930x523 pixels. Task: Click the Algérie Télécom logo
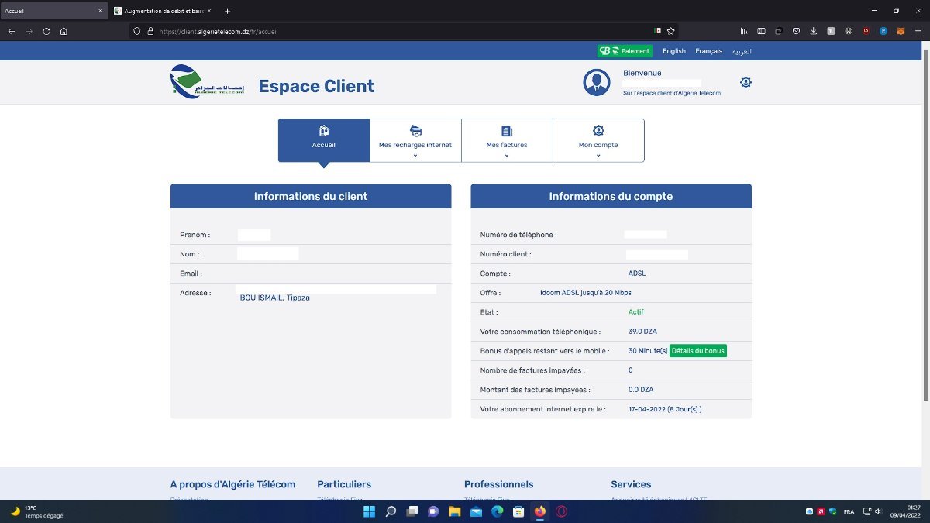click(208, 82)
